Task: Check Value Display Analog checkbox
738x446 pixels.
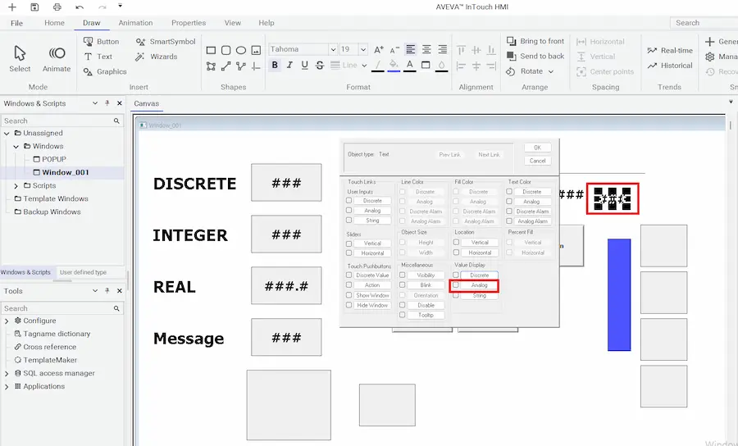Action: tap(456, 285)
